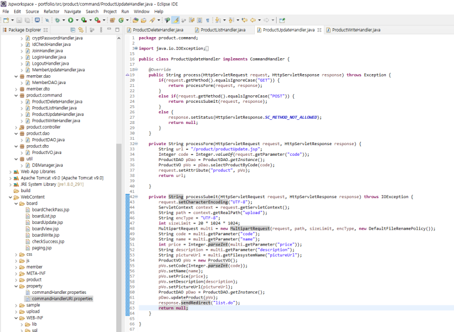Image resolution: width=454 pixels, height=332 pixels.
Task: Open the File menu
Action: pos(6,12)
